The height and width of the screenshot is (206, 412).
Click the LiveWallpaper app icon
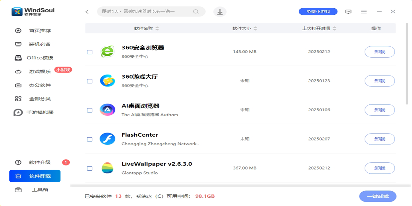(107, 168)
